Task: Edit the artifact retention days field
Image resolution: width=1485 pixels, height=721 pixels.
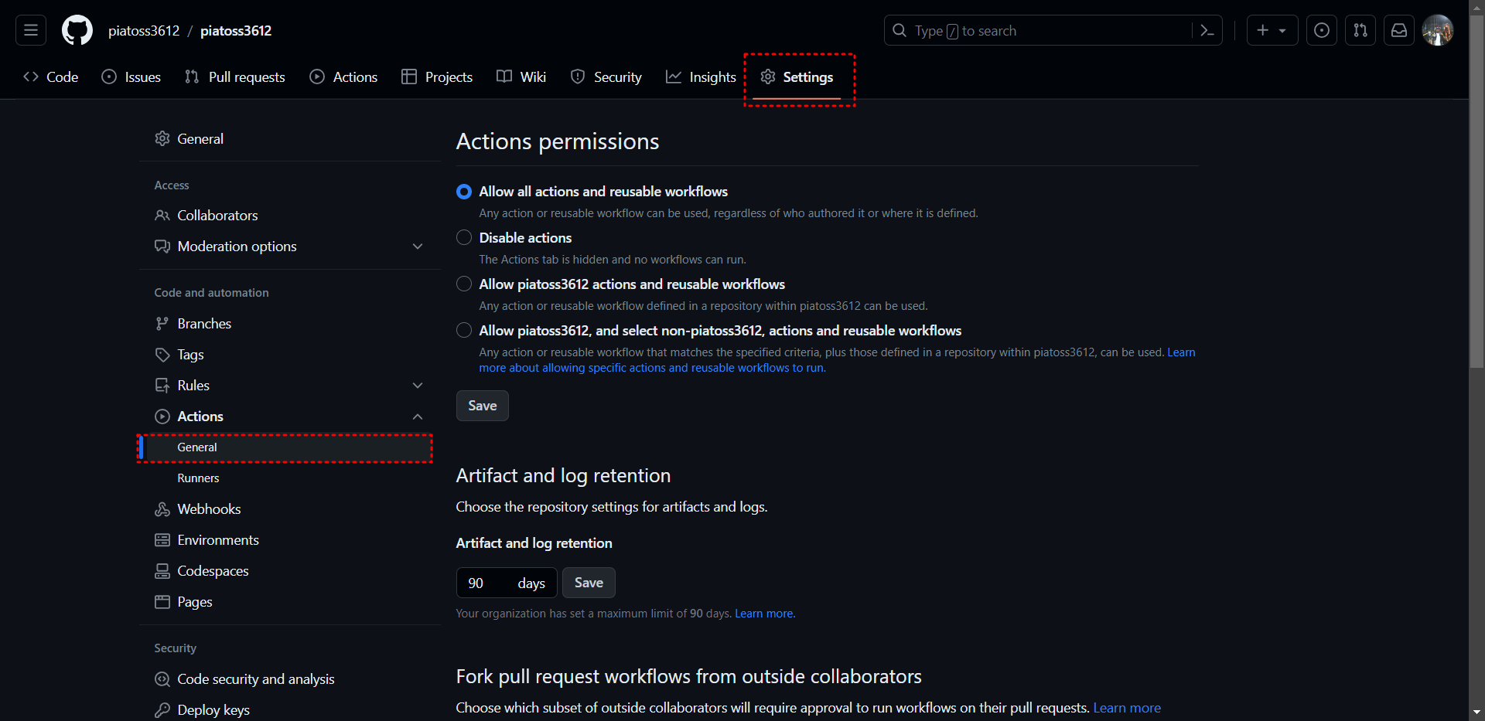Action: pos(507,583)
